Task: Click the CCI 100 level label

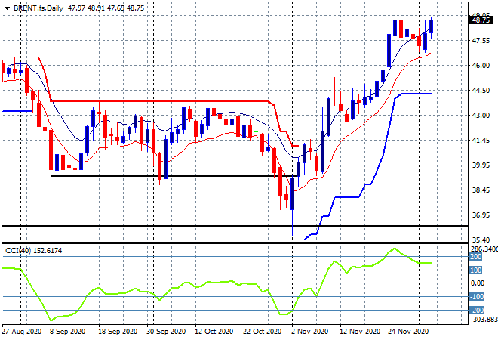Action: 476,270
